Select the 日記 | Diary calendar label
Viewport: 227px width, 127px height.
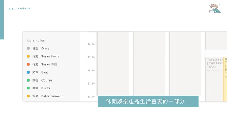coord(41,49)
